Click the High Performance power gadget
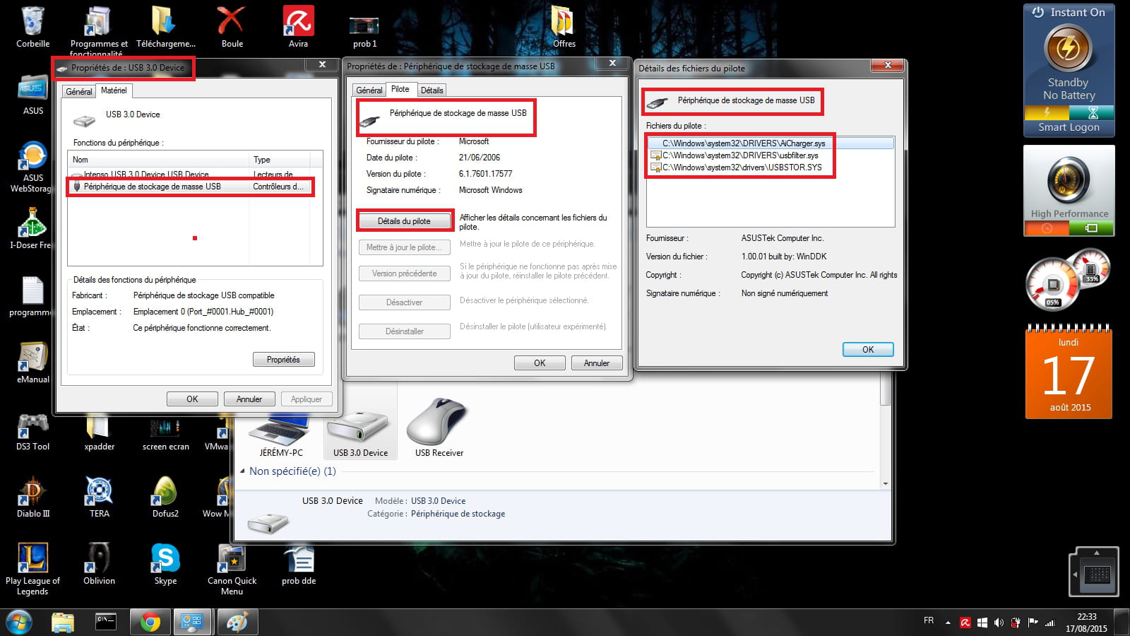 (1069, 190)
